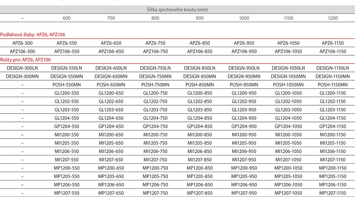Select the GL1203-1050 cell
The width and height of the screenshot is (355, 197).
click(288, 110)
